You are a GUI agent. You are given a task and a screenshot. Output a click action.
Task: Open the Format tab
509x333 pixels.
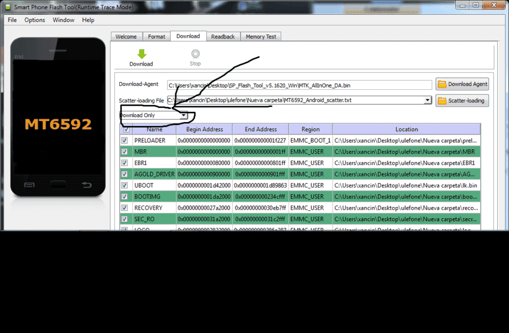(x=157, y=37)
